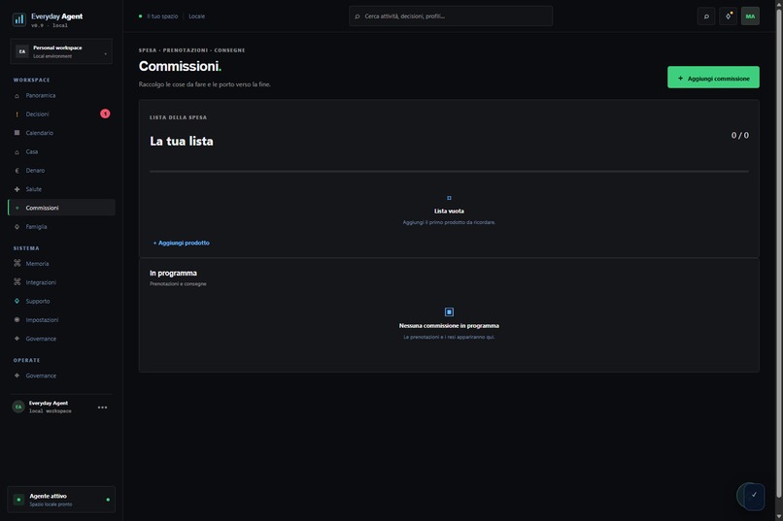The image size is (783, 521).
Task: Click the Decisioni exclamation icon
Action: tap(17, 114)
